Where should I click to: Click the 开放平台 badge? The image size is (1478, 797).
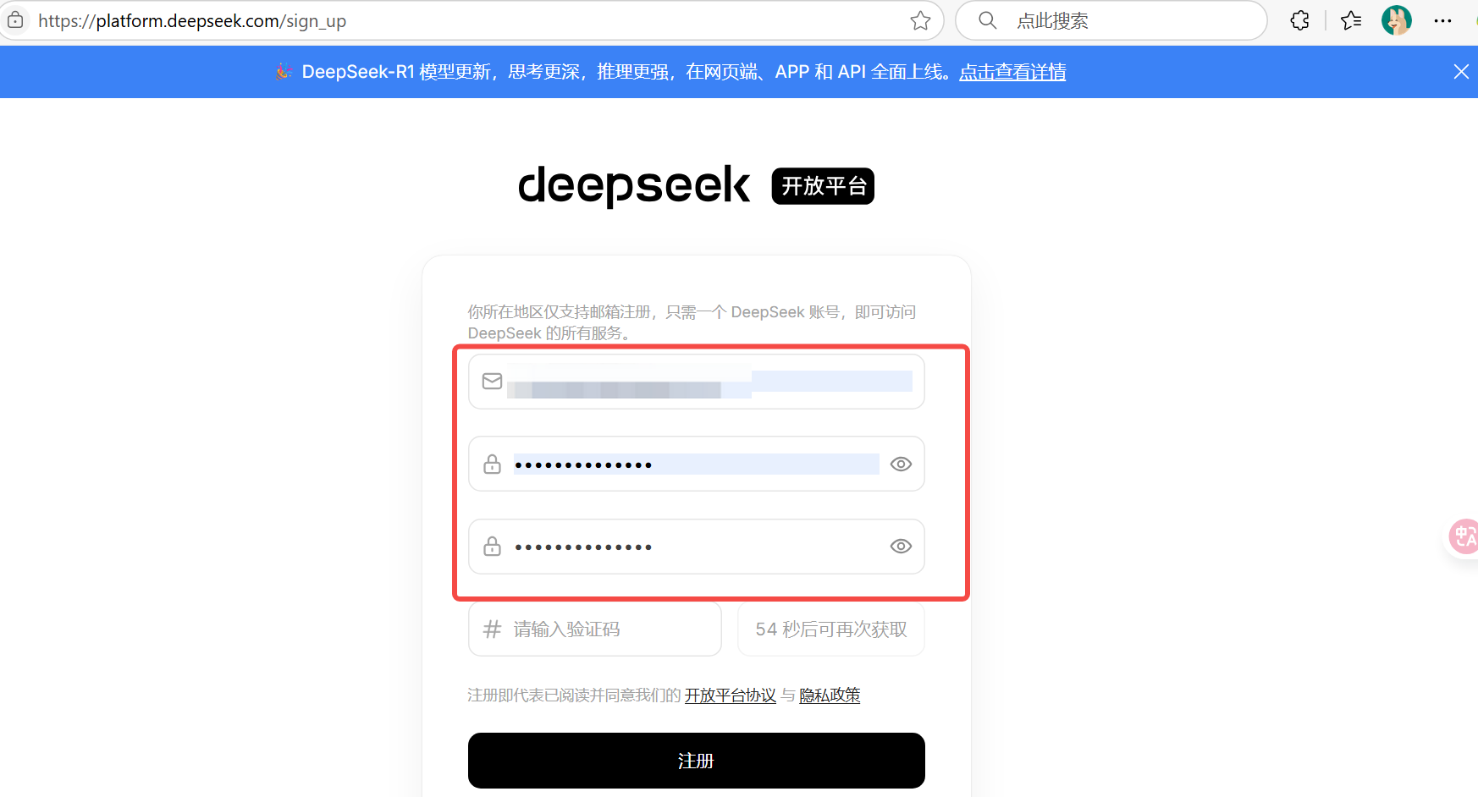coord(823,186)
